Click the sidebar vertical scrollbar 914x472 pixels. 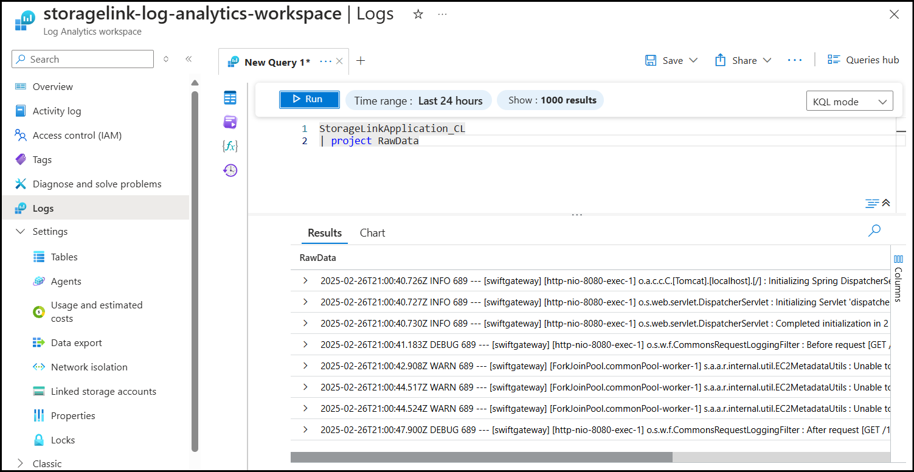point(195,271)
